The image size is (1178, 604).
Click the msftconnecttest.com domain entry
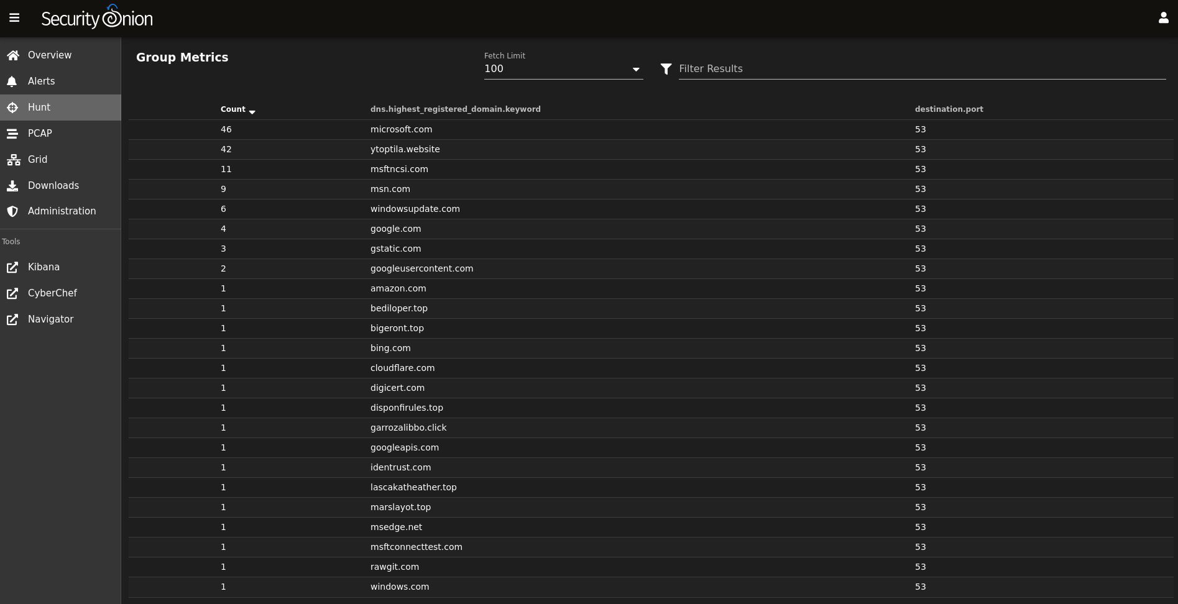click(x=416, y=547)
